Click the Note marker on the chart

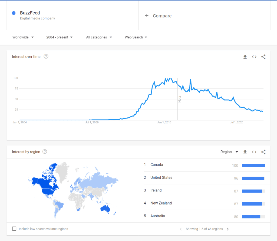(x=179, y=99)
